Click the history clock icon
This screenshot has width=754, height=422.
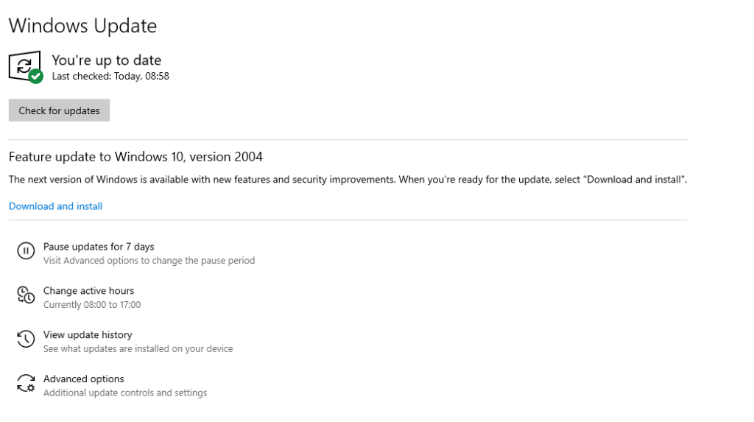(26, 339)
